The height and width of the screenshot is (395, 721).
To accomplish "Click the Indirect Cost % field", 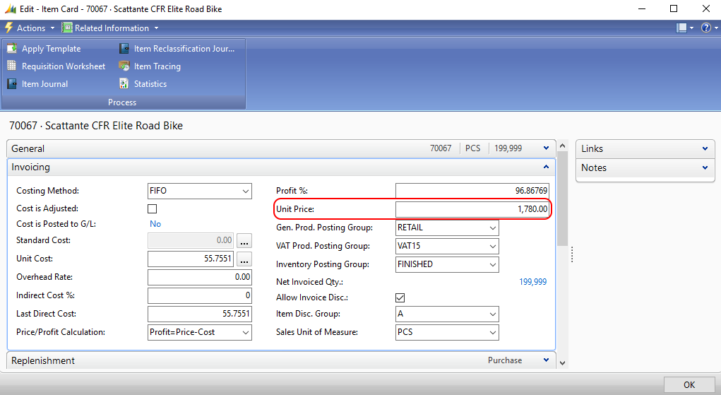I will pyautogui.click(x=200, y=295).
